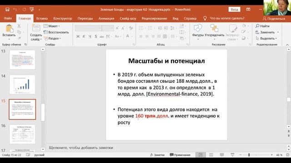Switch to the Вставка tab
The height and width of the screenshot is (163, 291).
point(42,19)
